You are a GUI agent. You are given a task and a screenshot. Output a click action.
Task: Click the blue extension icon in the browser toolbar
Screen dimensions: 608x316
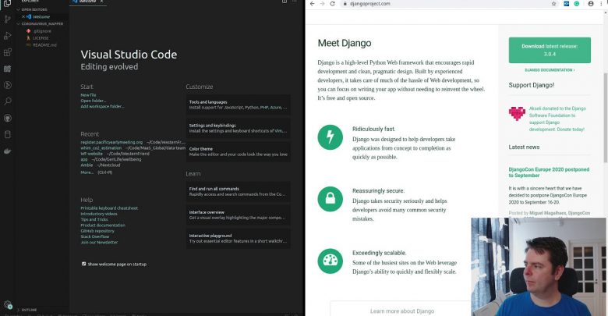coord(566,3)
